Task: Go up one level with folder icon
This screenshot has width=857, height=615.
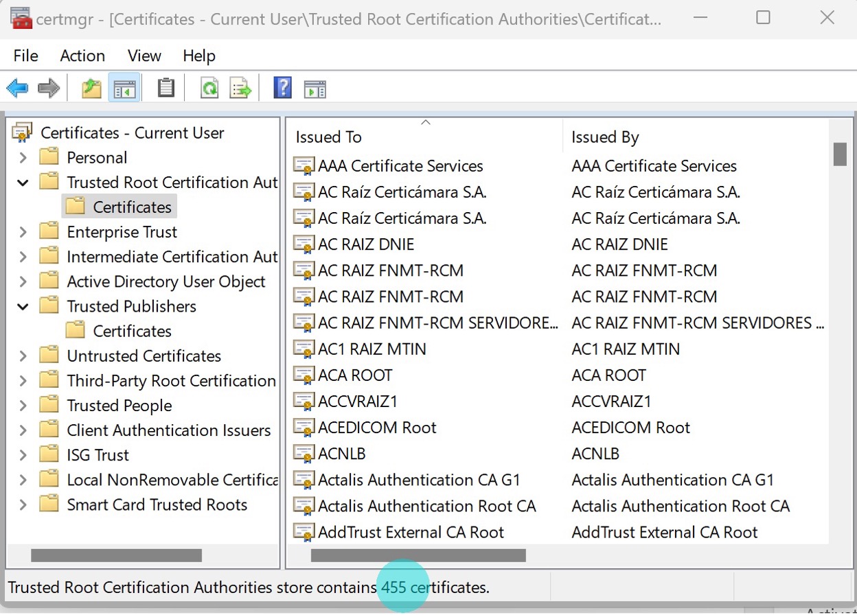Action: pyautogui.click(x=91, y=88)
